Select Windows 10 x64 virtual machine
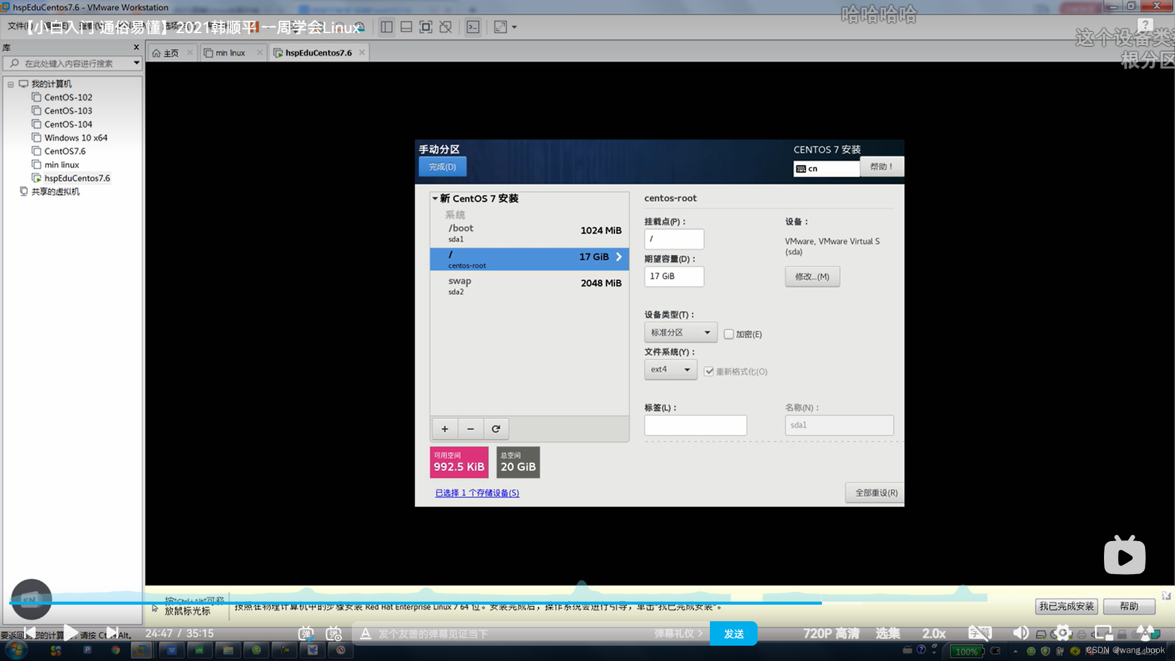1175x661 pixels. click(70, 138)
